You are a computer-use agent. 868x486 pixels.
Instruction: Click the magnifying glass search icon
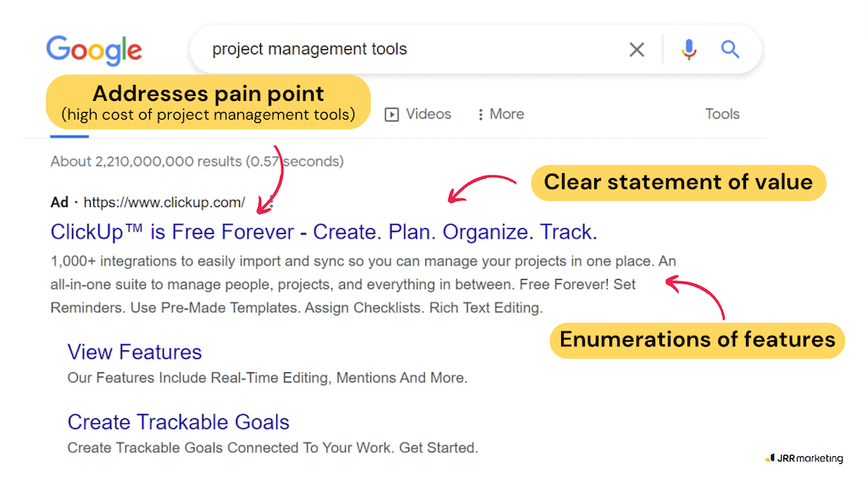pos(731,49)
